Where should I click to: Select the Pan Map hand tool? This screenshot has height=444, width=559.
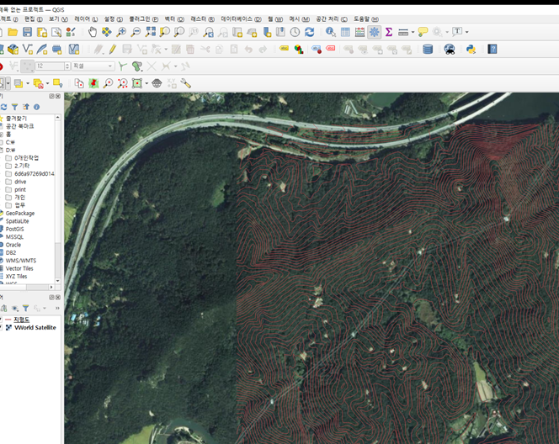[93, 32]
